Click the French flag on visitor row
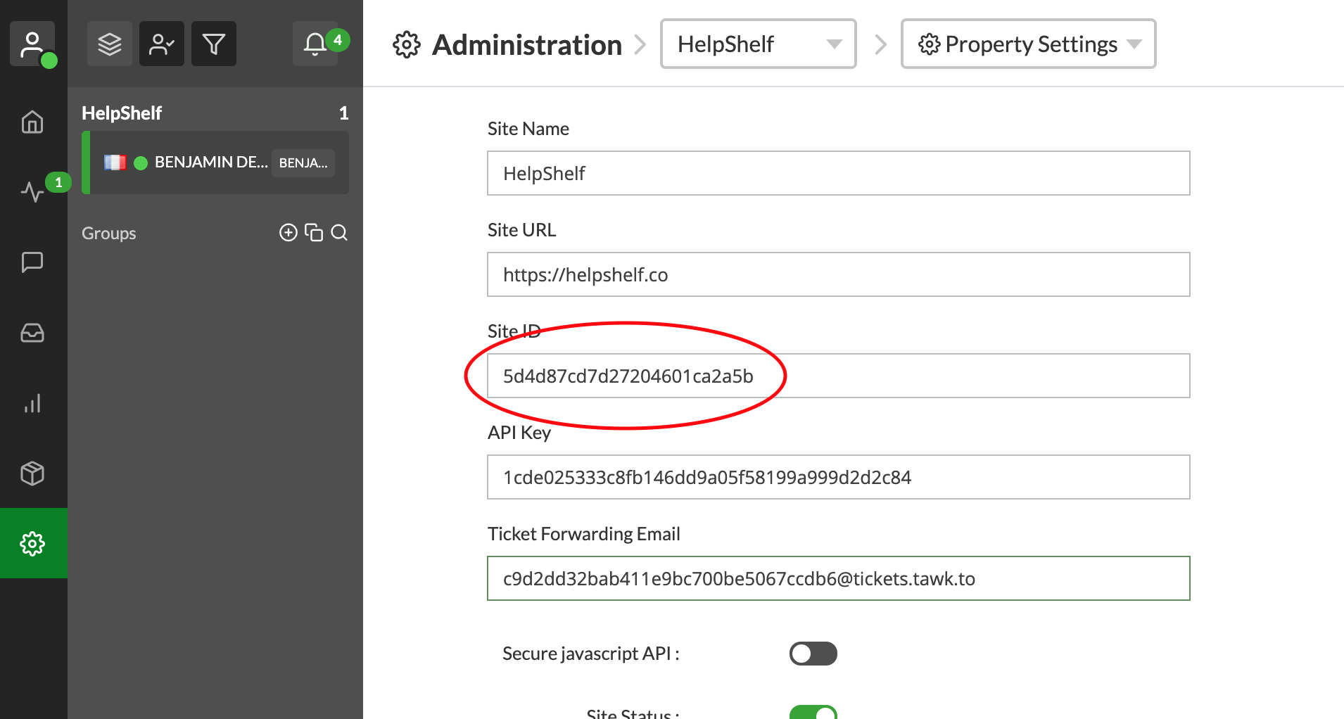 [115, 163]
